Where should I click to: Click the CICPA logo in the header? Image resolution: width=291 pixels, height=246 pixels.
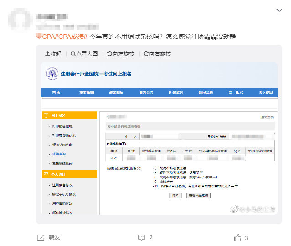point(52,74)
